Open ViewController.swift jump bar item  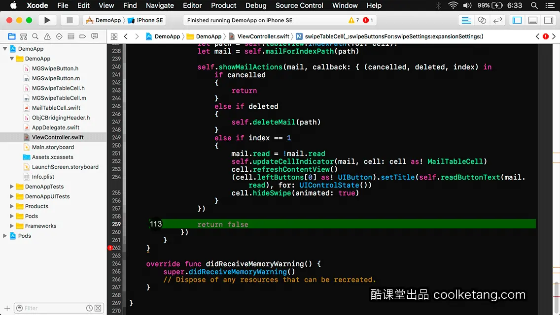pos(259,36)
